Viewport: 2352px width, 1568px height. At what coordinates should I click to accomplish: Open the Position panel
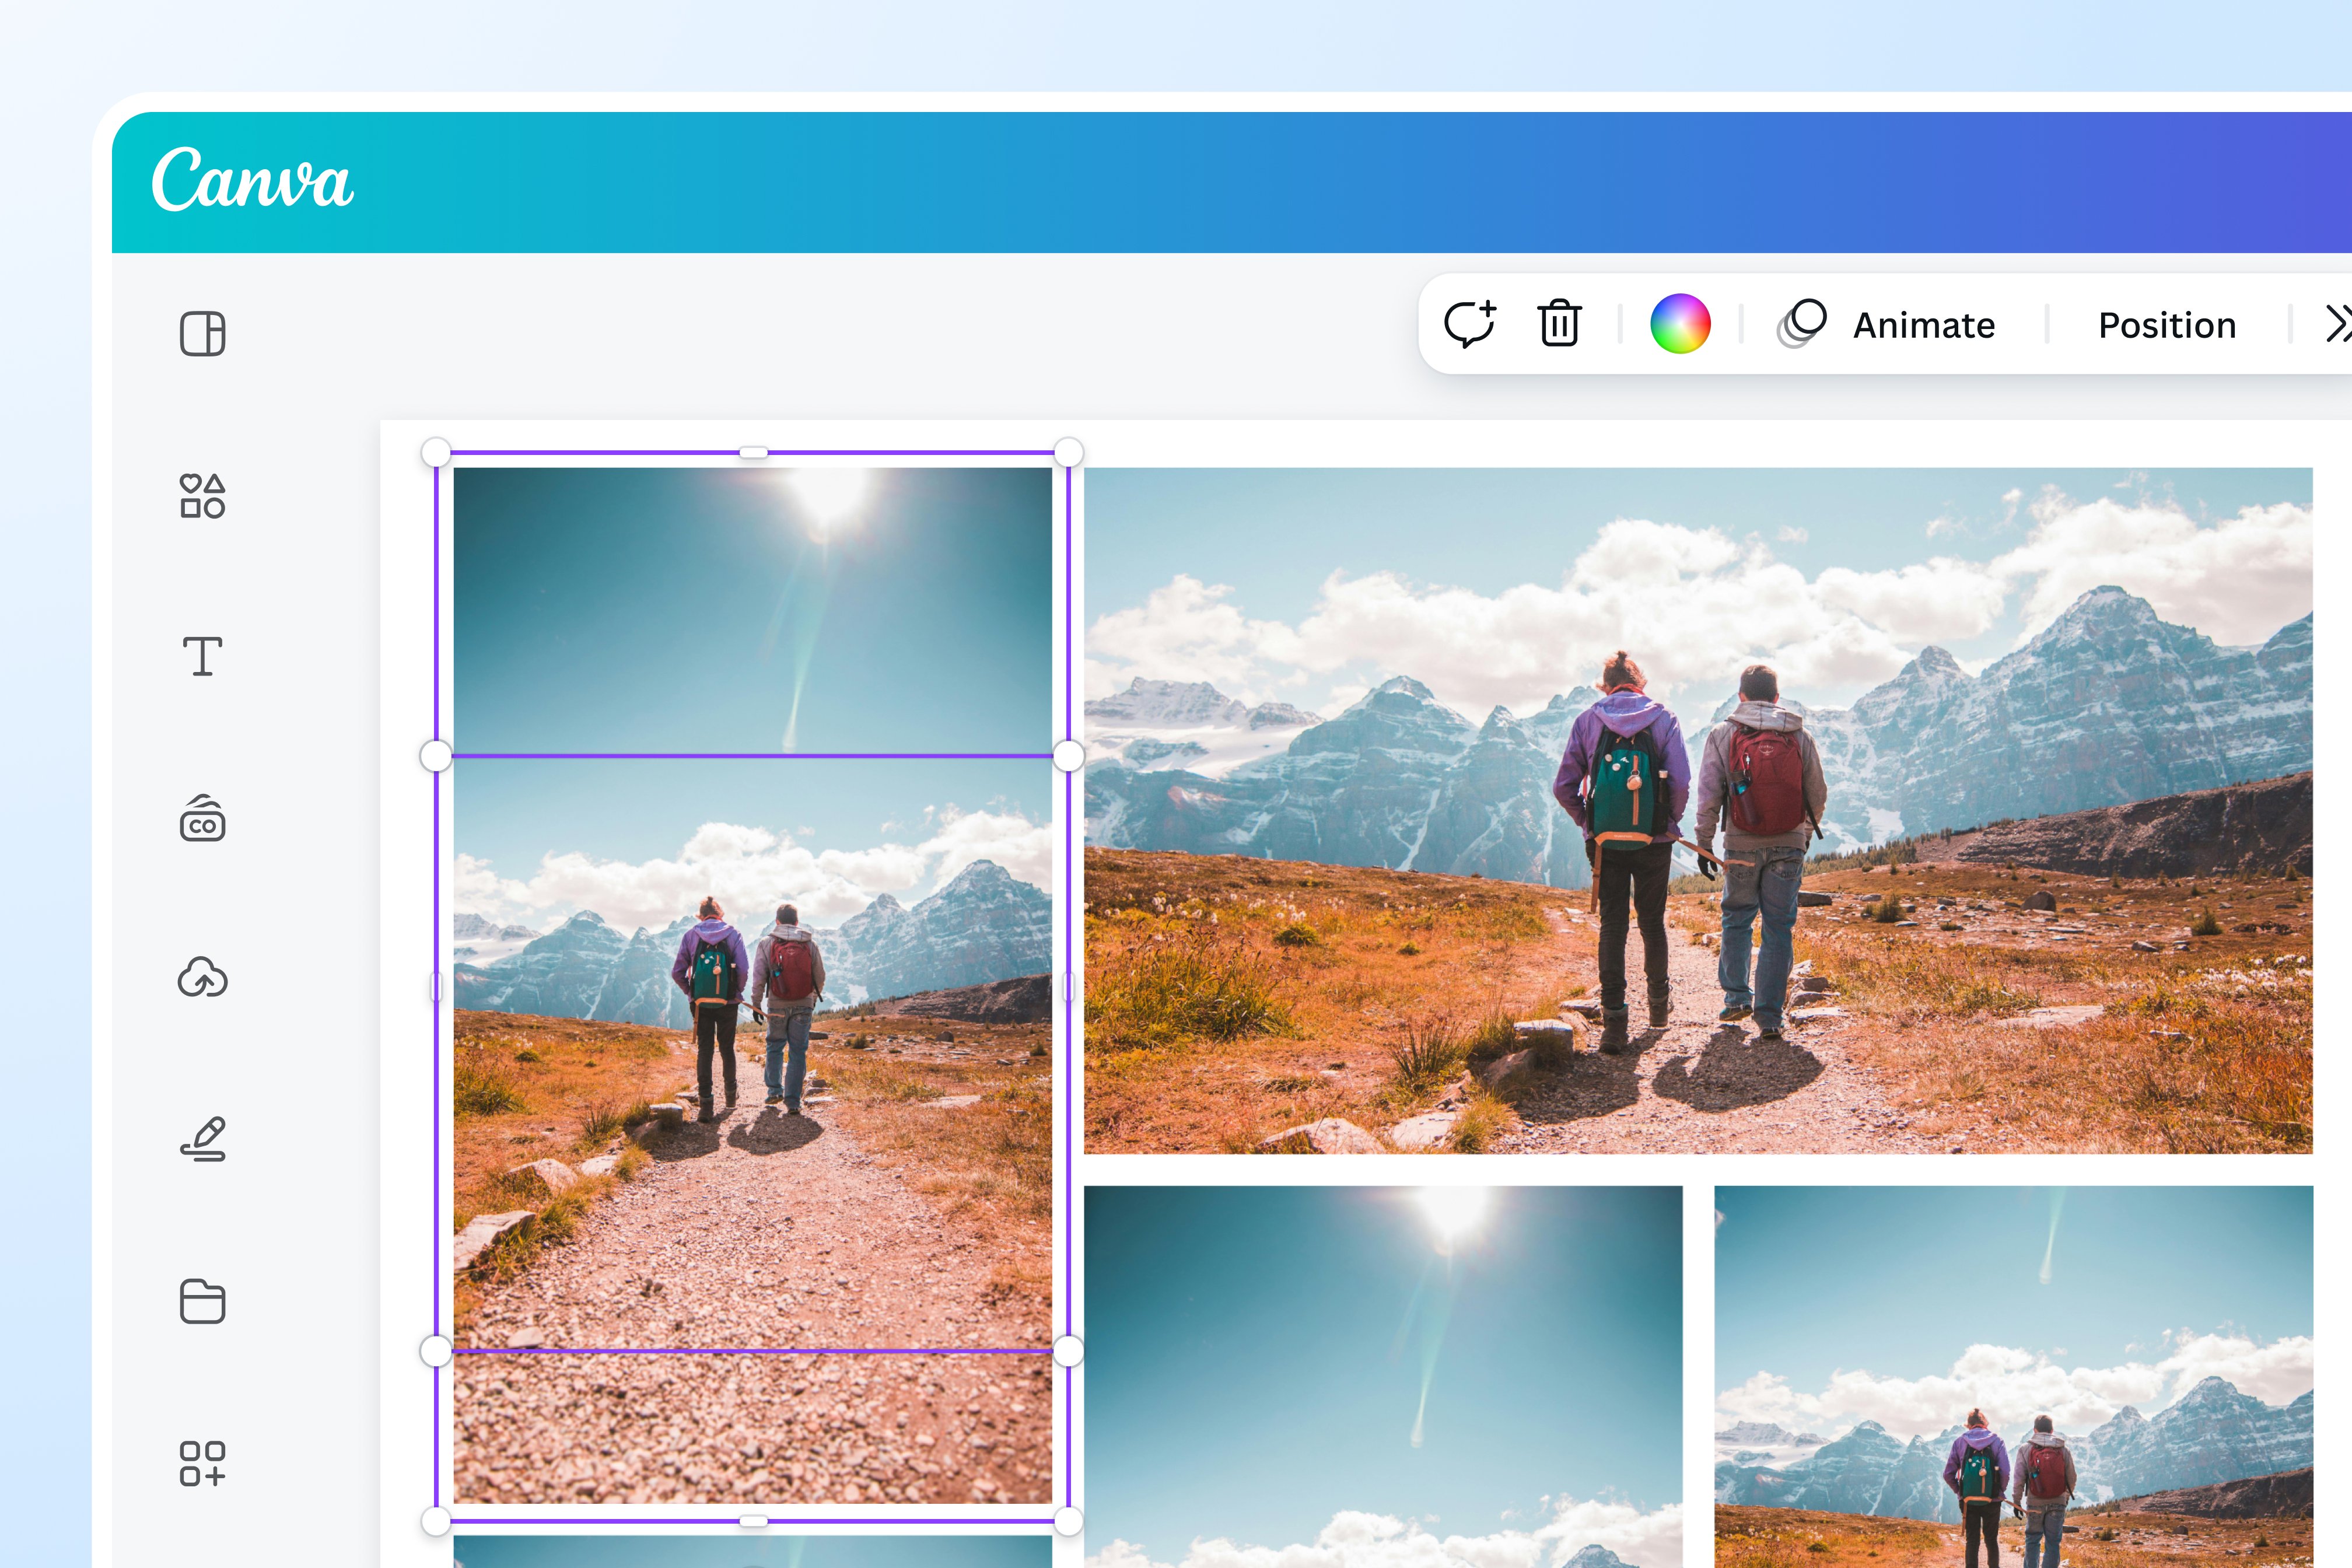click(2167, 325)
